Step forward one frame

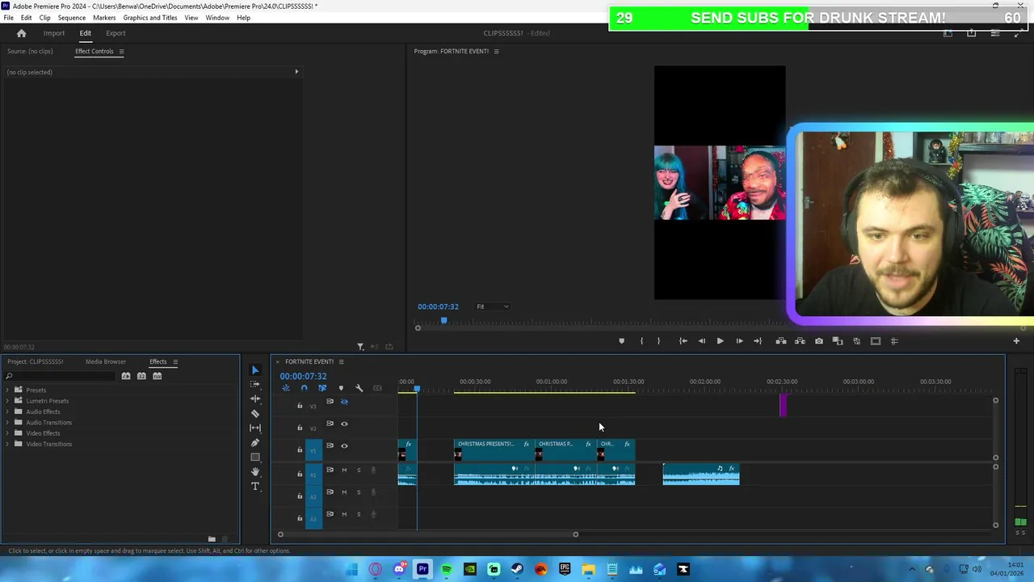coord(739,341)
